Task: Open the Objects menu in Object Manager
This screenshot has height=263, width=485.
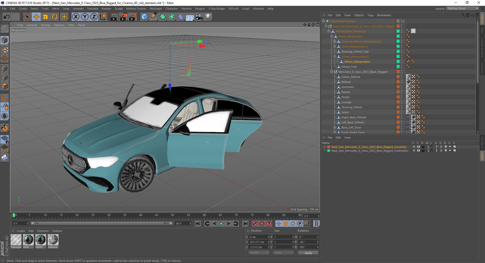Action: pyautogui.click(x=359, y=15)
